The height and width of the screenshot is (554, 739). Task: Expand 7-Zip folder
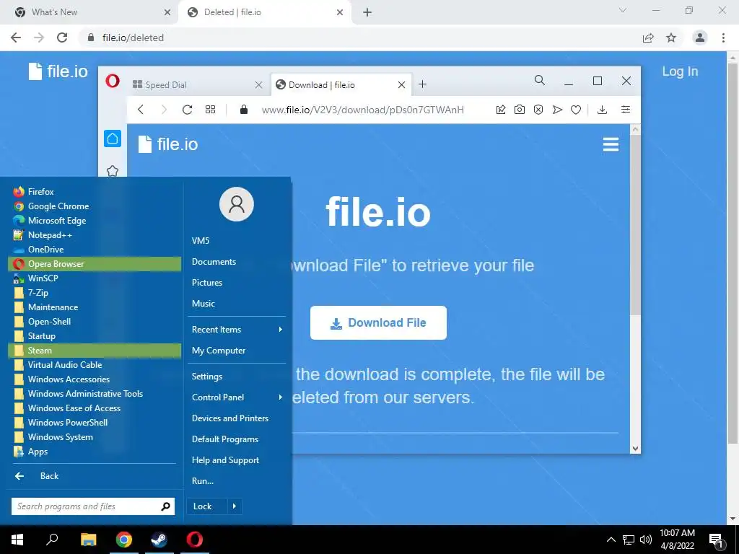95,293
